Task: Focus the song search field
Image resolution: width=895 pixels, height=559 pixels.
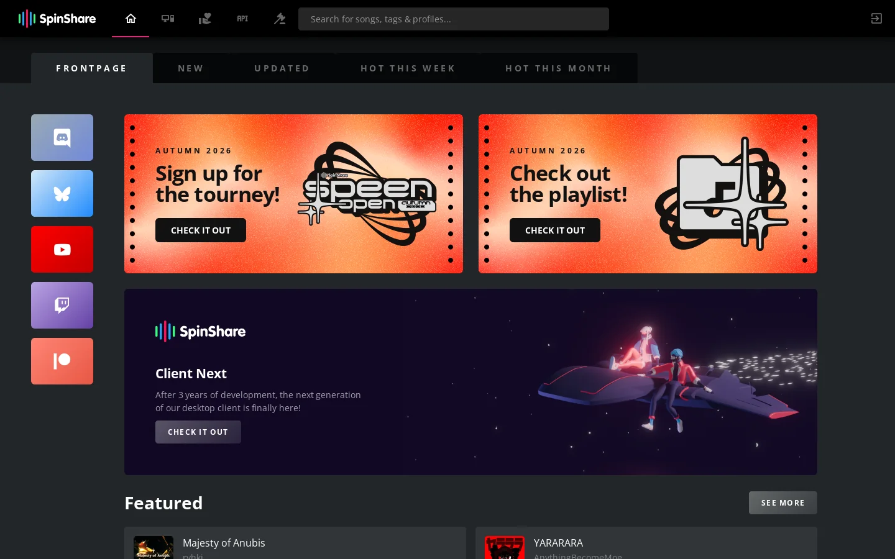Action: point(454,19)
